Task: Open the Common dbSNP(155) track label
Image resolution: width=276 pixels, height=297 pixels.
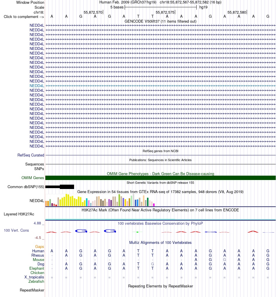Action: pos(26,187)
